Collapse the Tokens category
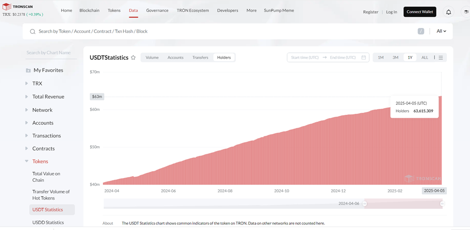Screen dimensions: 470x230 pyautogui.click(x=27, y=161)
